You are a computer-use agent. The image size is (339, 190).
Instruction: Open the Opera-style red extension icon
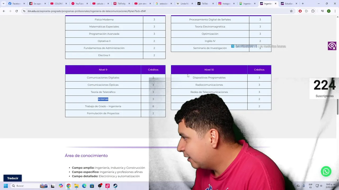(300, 11)
